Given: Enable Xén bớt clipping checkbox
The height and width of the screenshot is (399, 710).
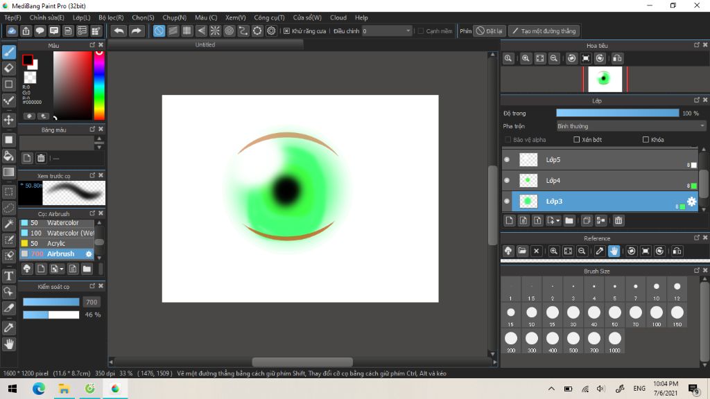Looking at the screenshot, I should pos(576,139).
